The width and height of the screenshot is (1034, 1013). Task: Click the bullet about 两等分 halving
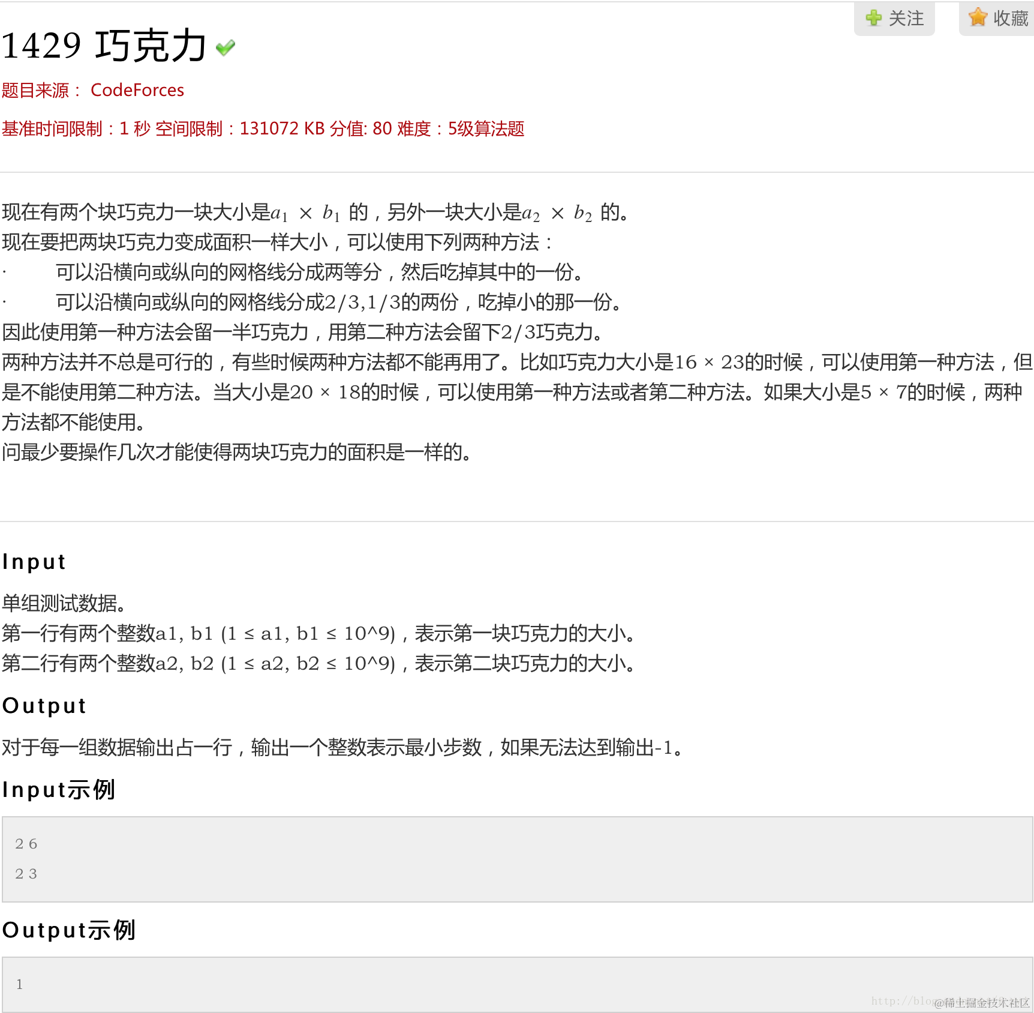coord(320,272)
